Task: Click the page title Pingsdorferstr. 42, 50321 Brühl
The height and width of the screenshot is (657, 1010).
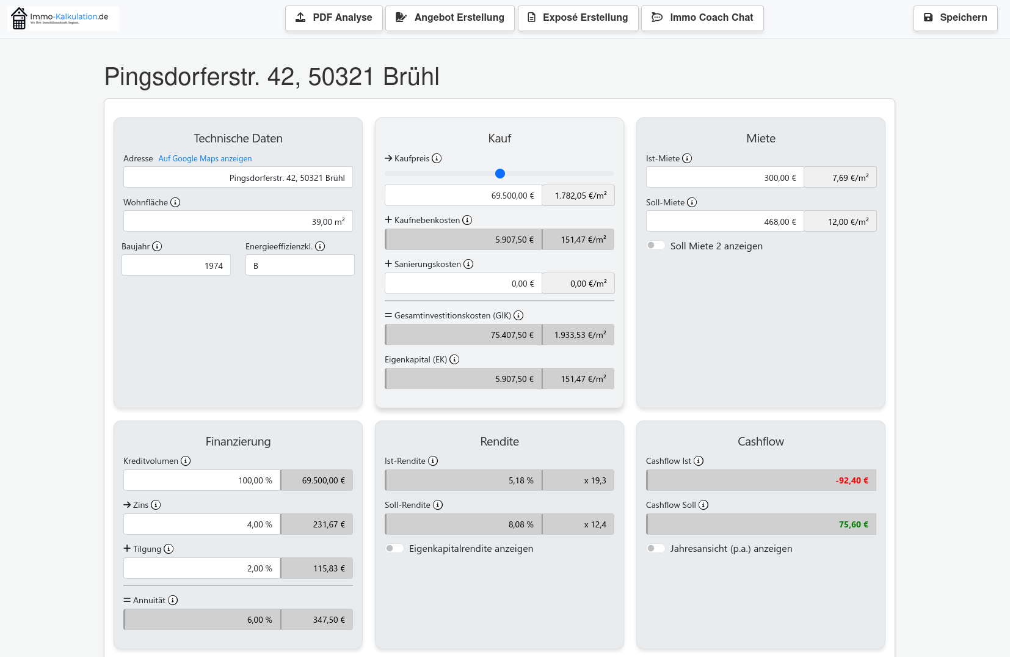Action: point(272,77)
